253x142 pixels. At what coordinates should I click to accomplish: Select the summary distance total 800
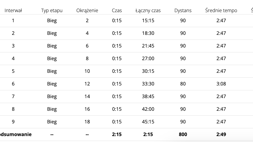click(x=183, y=135)
